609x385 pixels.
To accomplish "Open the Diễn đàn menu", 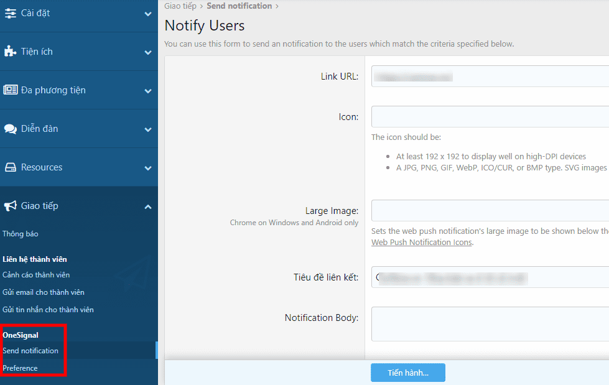I will pos(79,129).
